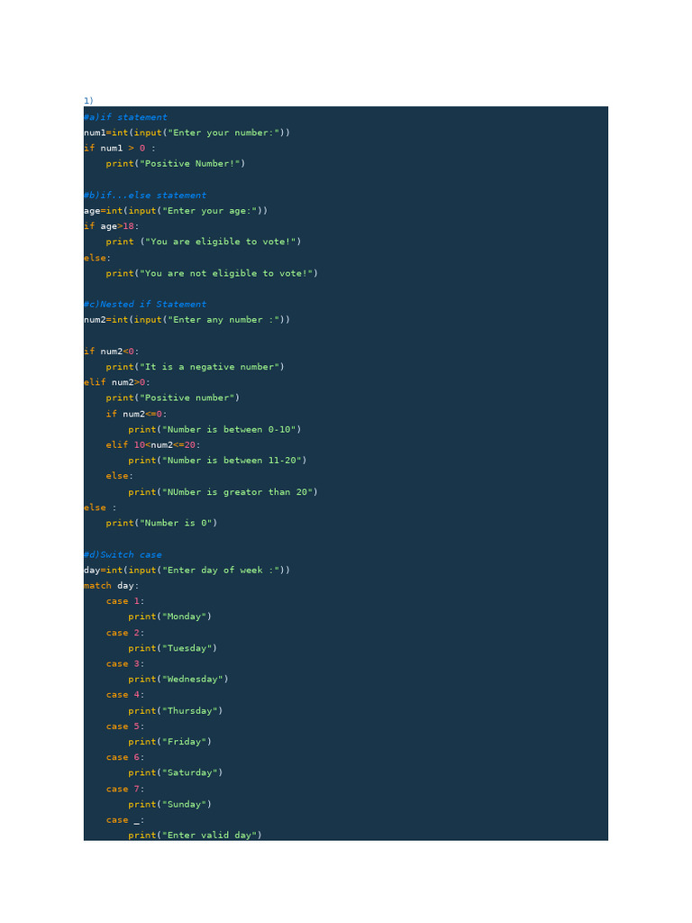Click the "Enter your age:" input line

coord(176,211)
